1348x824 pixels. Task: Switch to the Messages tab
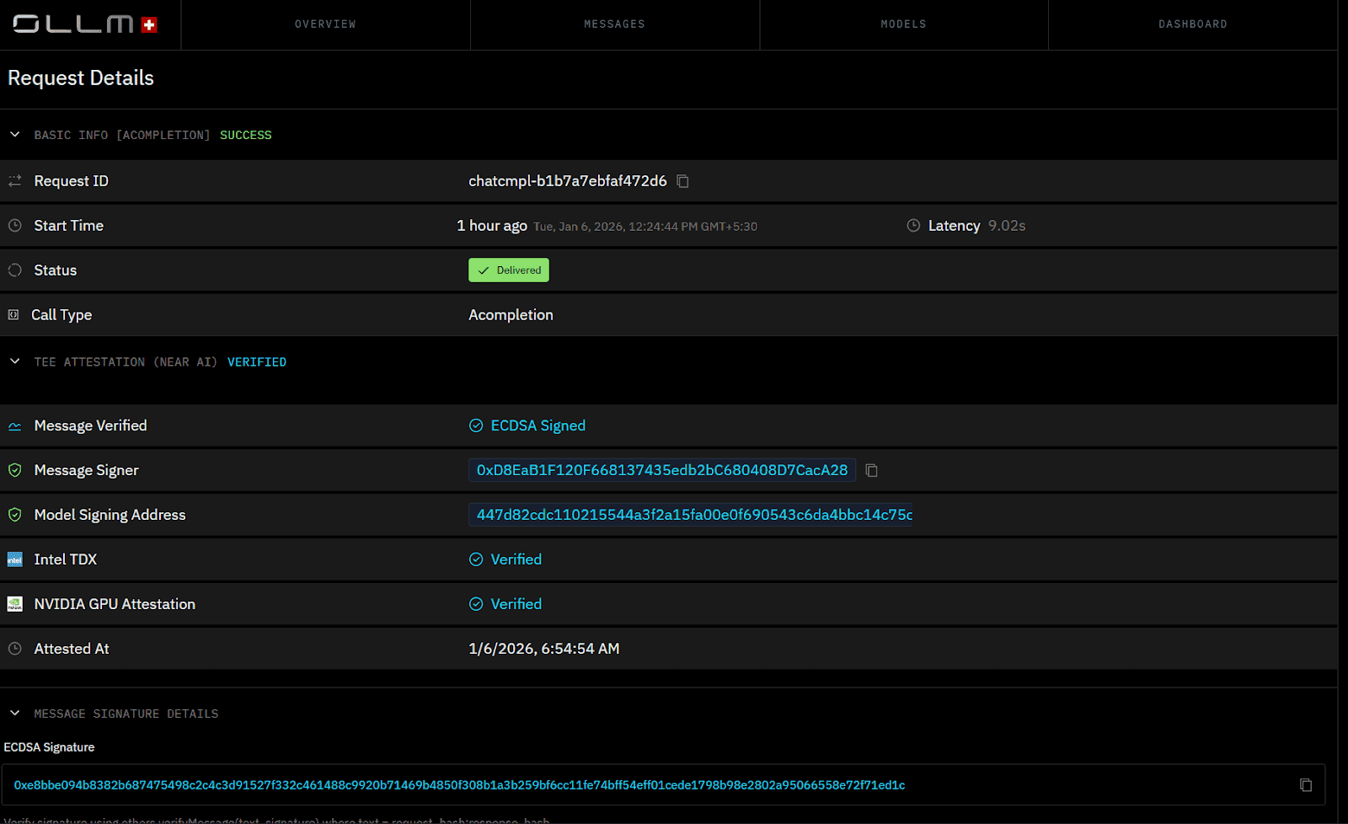614,24
